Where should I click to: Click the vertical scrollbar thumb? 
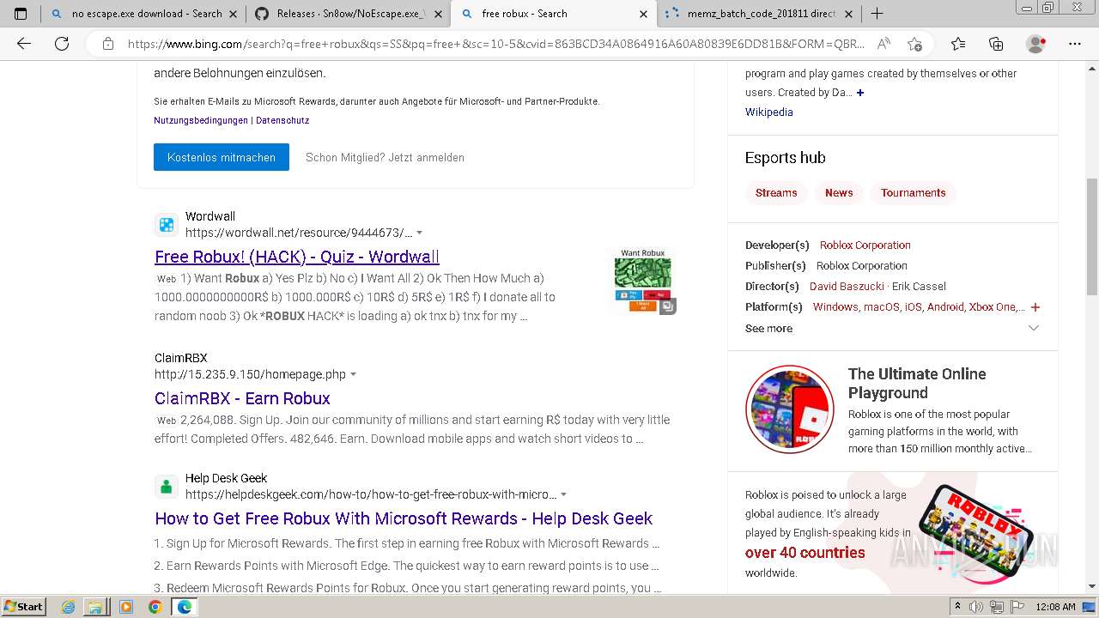1092,236
